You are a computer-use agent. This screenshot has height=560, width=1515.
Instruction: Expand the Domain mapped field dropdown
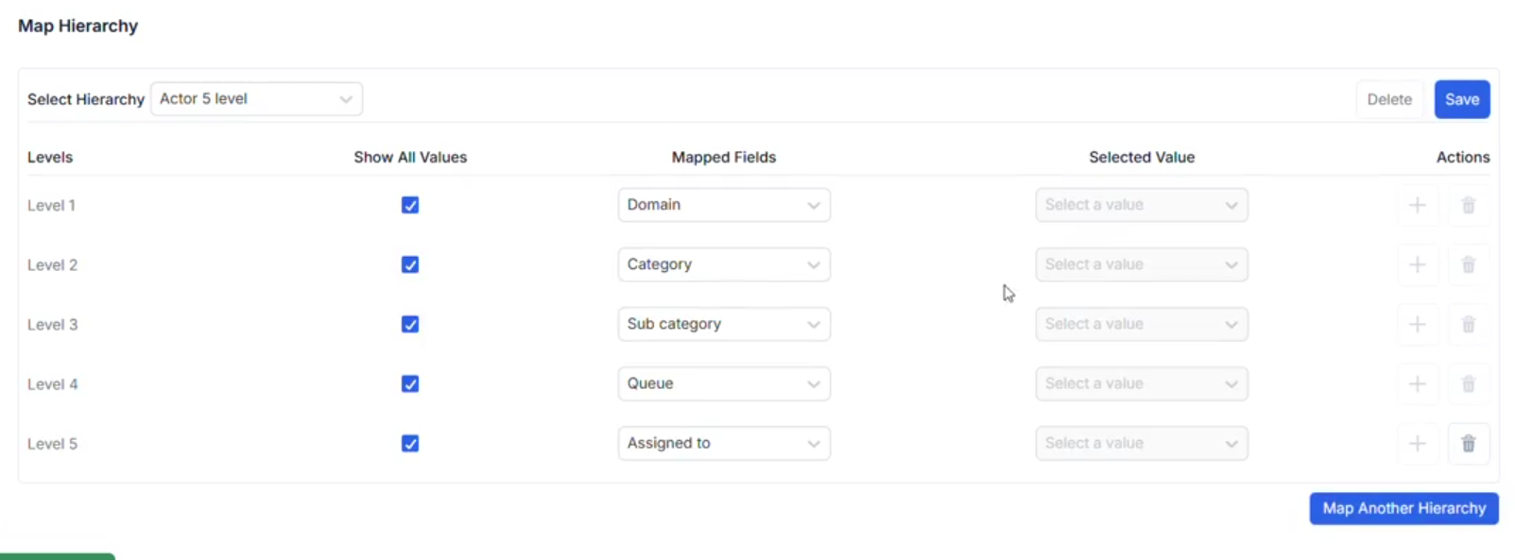click(x=724, y=205)
